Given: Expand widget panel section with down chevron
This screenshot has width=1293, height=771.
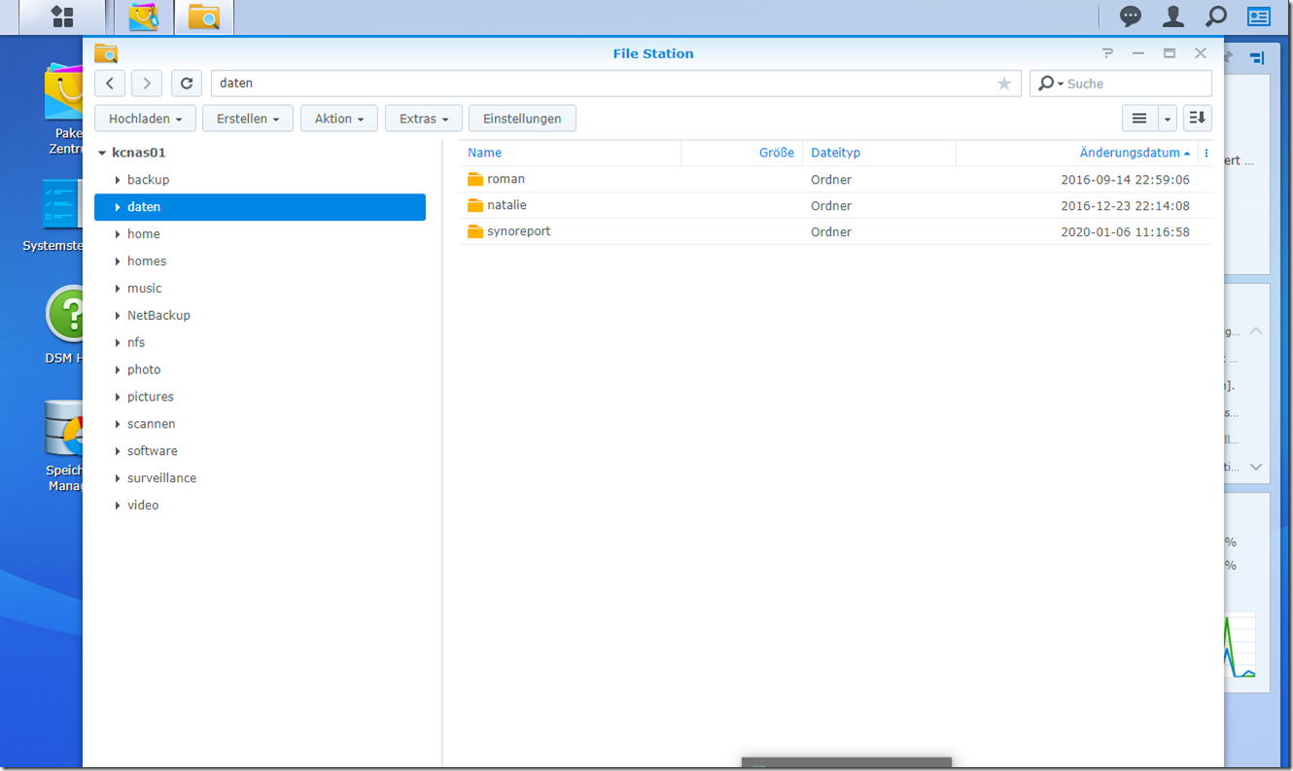Looking at the screenshot, I should [x=1256, y=467].
